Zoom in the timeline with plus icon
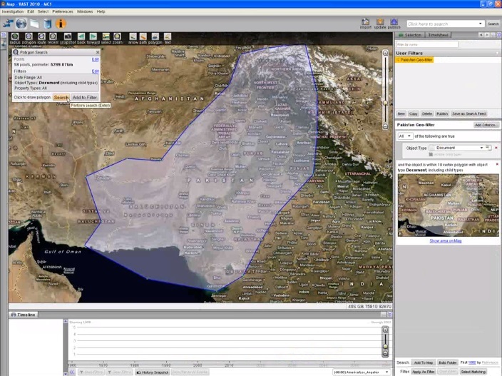 386,330
